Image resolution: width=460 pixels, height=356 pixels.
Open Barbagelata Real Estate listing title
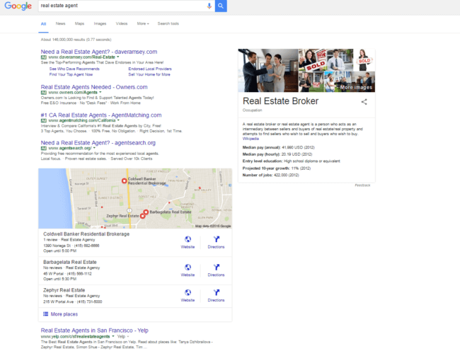click(70, 262)
